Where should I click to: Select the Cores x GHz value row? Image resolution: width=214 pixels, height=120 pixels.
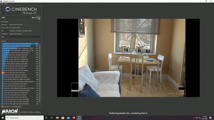coord(25,28)
